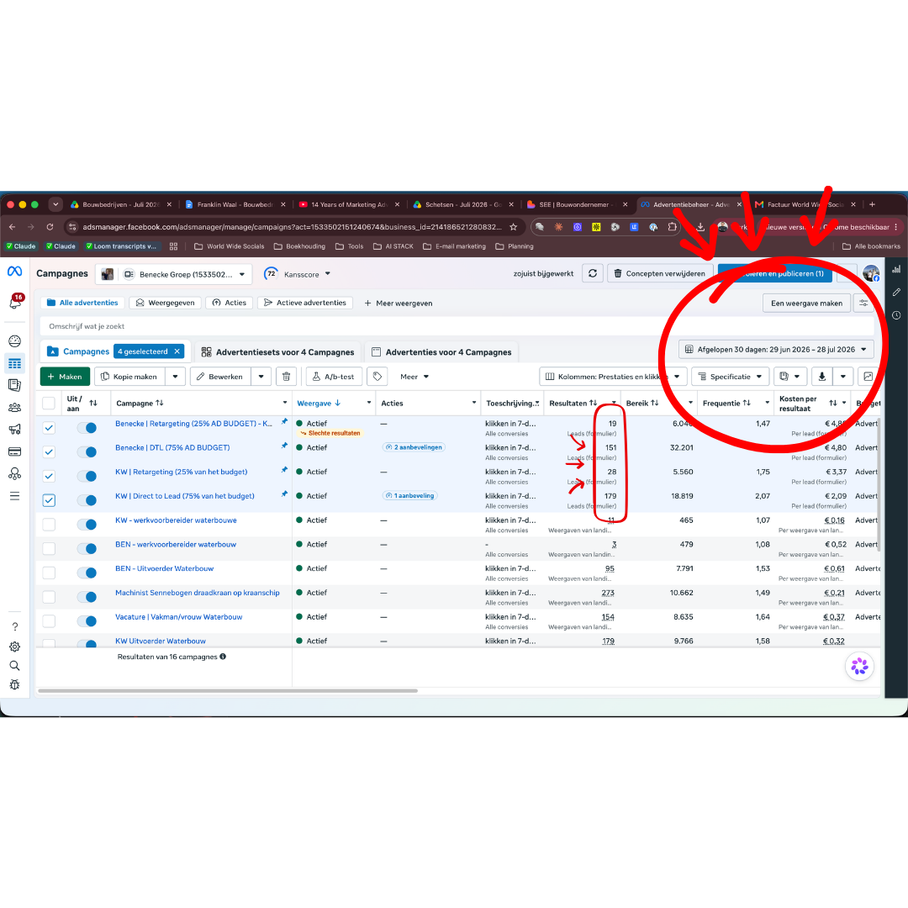
Task: Select all campaigns via header checkbox
Action: tap(49, 403)
